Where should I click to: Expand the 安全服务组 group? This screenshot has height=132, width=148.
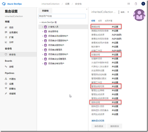tap(42, 32)
